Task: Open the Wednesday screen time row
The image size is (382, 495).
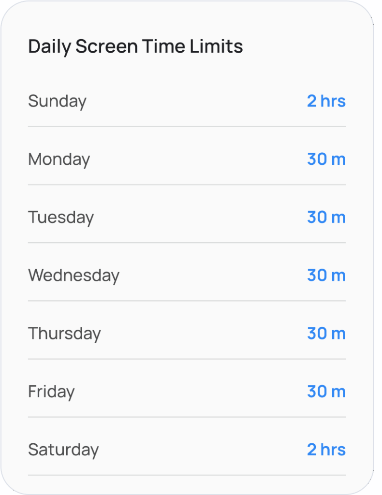Action: coord(187,275)
